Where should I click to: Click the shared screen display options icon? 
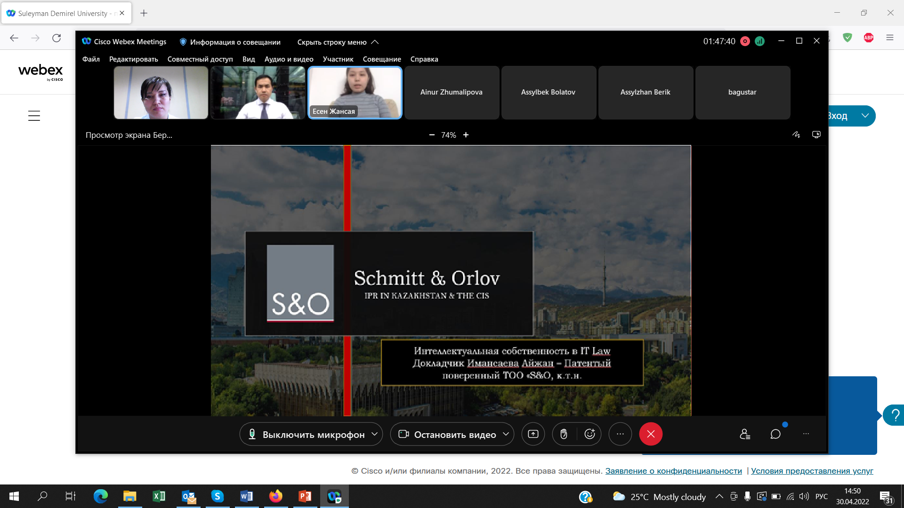[816, 135]
